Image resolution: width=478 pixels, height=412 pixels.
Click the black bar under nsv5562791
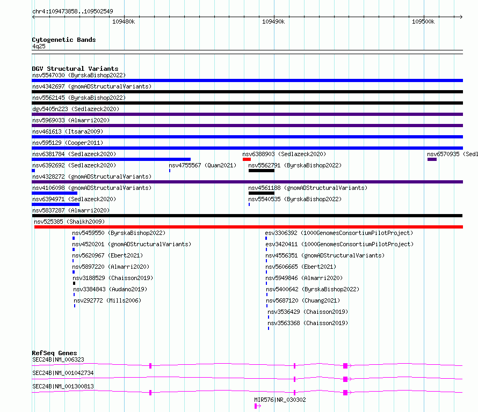(262, 171)
